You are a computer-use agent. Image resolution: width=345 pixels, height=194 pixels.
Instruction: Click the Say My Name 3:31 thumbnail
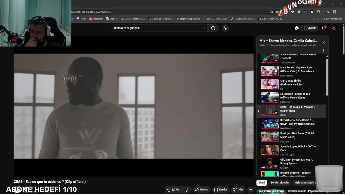click(270, 124)
